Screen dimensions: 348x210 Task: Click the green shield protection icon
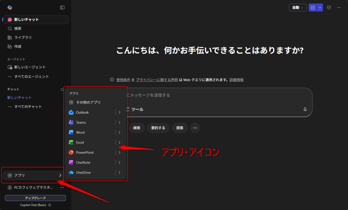tap(329, 7)
